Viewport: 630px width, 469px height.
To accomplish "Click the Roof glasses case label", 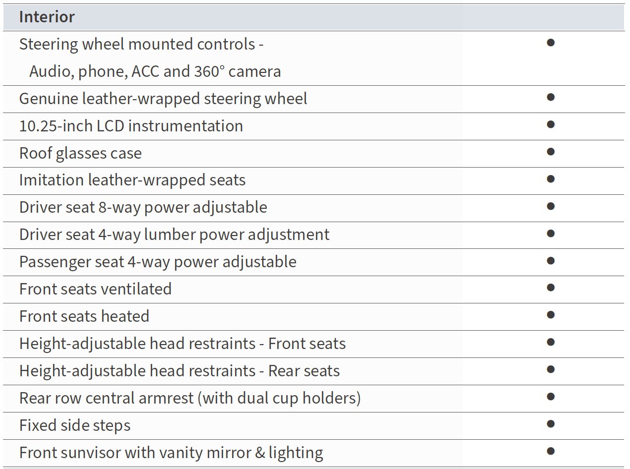I will click(x=80, y=153).
